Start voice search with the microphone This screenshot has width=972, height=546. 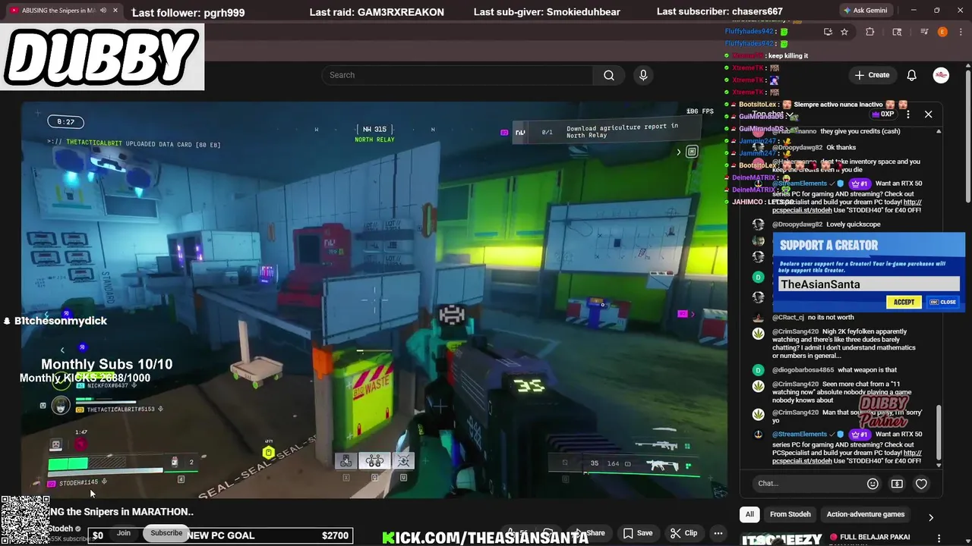[x=643, y=75]
